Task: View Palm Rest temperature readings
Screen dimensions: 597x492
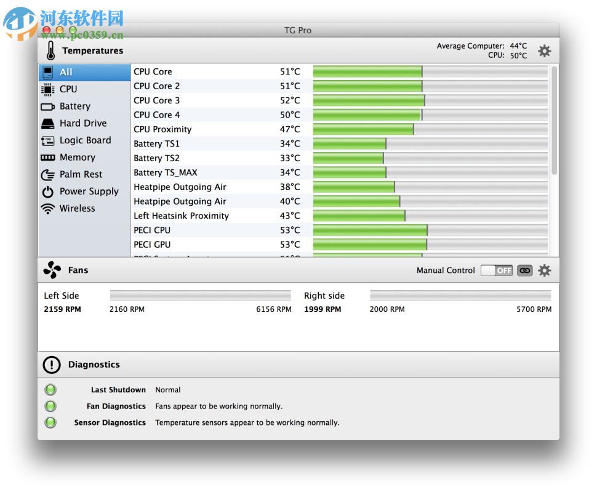Action: [x=79, y=174]
